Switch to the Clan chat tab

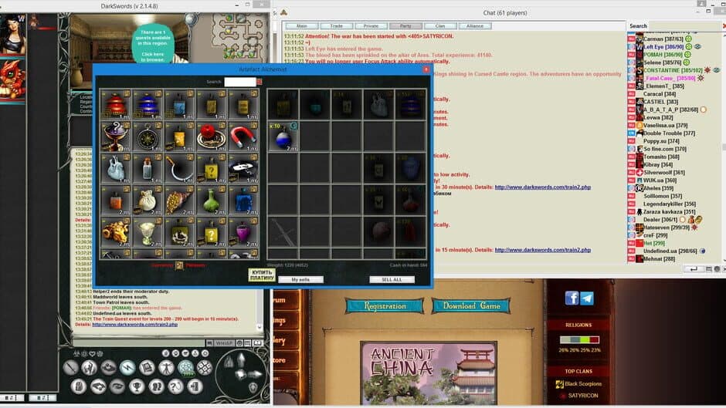tap(440, 26)
